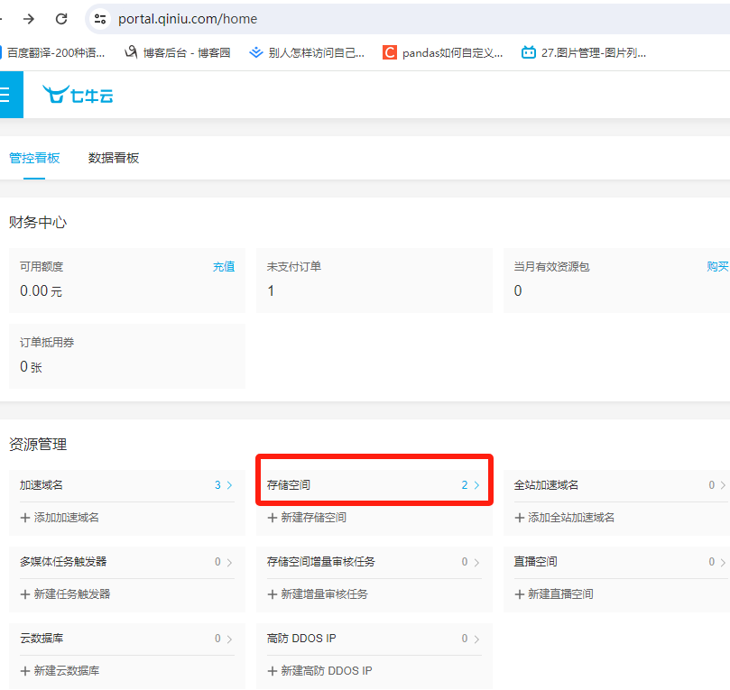Viewport: 730px width, 690px height.
Task: Click 新建增量审核任务 button
Action: [318, 594]
